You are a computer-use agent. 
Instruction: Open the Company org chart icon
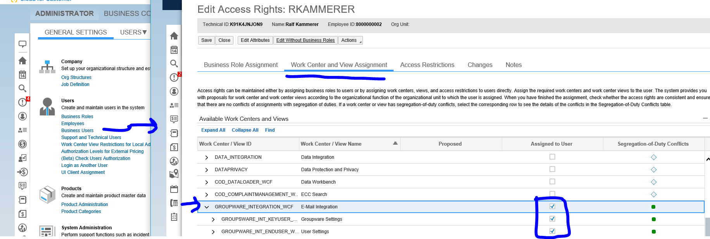click(x=47, y=67)
